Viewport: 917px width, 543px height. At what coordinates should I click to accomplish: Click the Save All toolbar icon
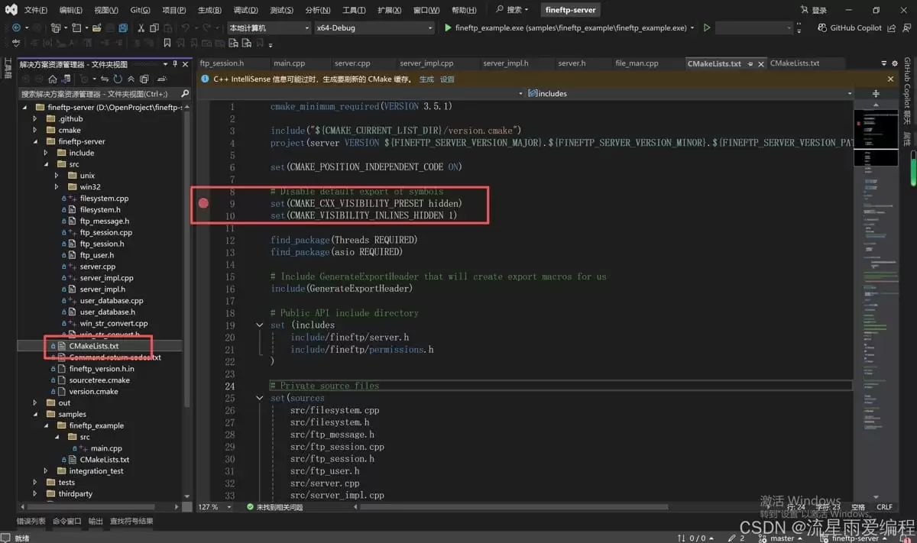coord(123,27)
